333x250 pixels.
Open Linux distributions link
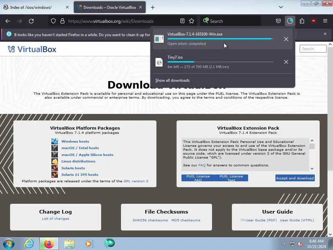78,161
